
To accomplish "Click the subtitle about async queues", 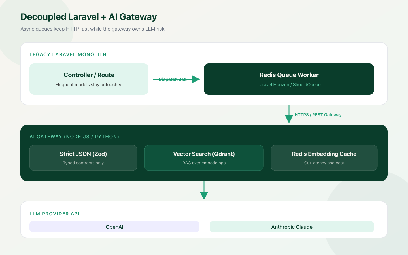I will pyautogui.click(x=92, y=29).
